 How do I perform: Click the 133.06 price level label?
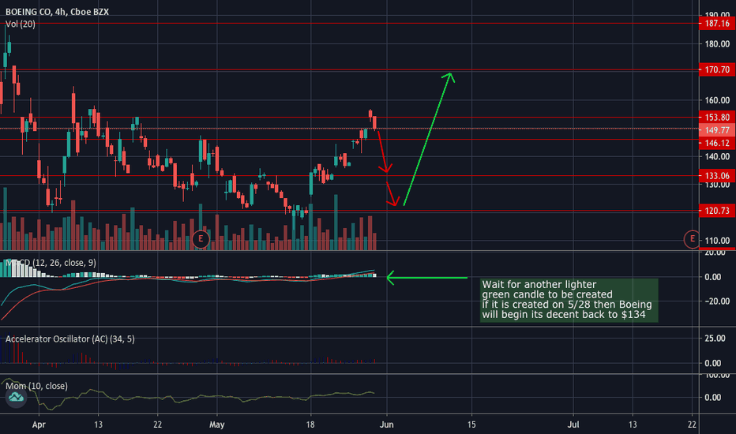pos(717,176)
